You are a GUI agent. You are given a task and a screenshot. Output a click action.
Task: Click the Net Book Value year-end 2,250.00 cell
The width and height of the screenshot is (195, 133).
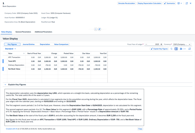[99, 69]
